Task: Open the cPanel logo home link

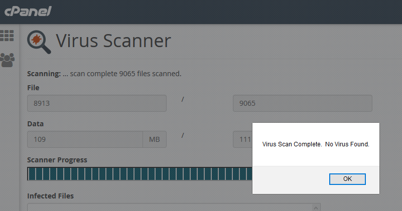Action: [28, 11]
